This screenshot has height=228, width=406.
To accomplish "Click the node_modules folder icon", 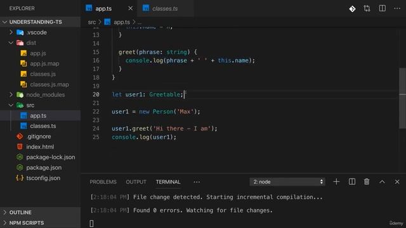I will [20, 94].
